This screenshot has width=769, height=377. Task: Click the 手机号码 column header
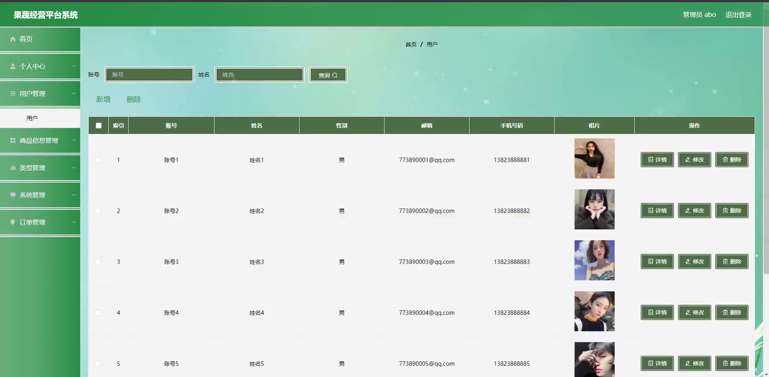[512, 126]
